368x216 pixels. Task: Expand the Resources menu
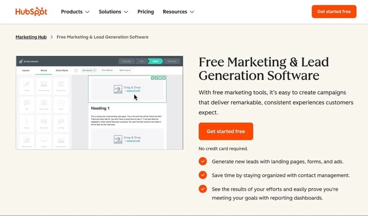click(178, 12)
